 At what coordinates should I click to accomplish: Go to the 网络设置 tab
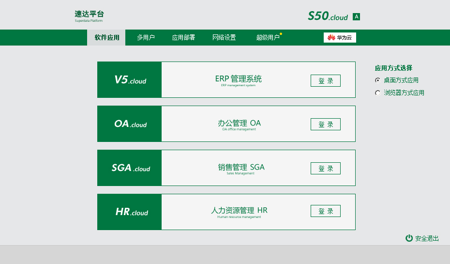[x=224, y=37]
